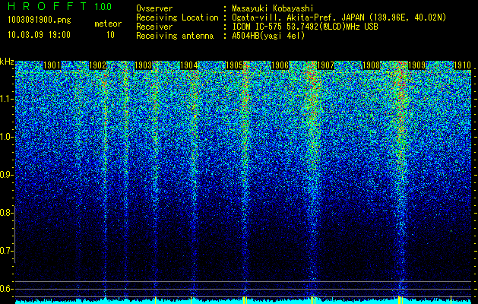478x304 pixels.
Task: Click the Receiving antenna label
Action: (175, 36)
